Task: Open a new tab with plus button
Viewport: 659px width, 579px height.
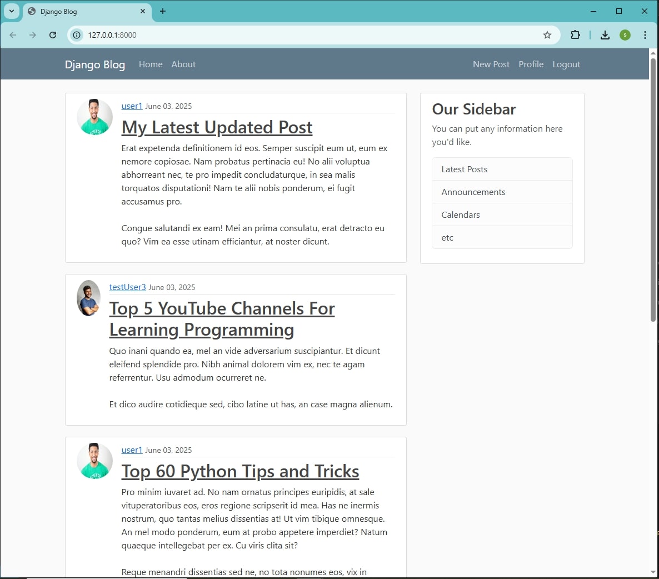Action: point(163,11)
